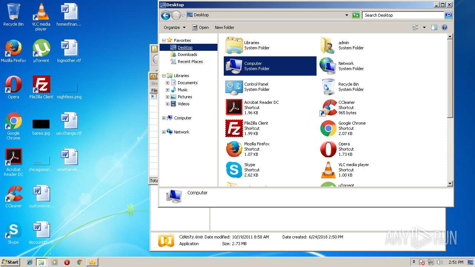Launch the µTorrent desktop shortcut

(41, 51)
